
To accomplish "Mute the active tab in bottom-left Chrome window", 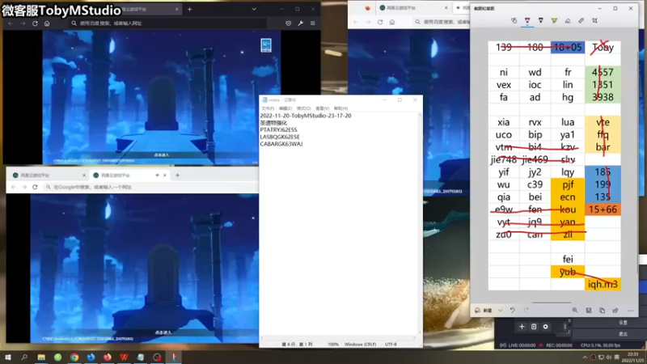I will 157,176.
